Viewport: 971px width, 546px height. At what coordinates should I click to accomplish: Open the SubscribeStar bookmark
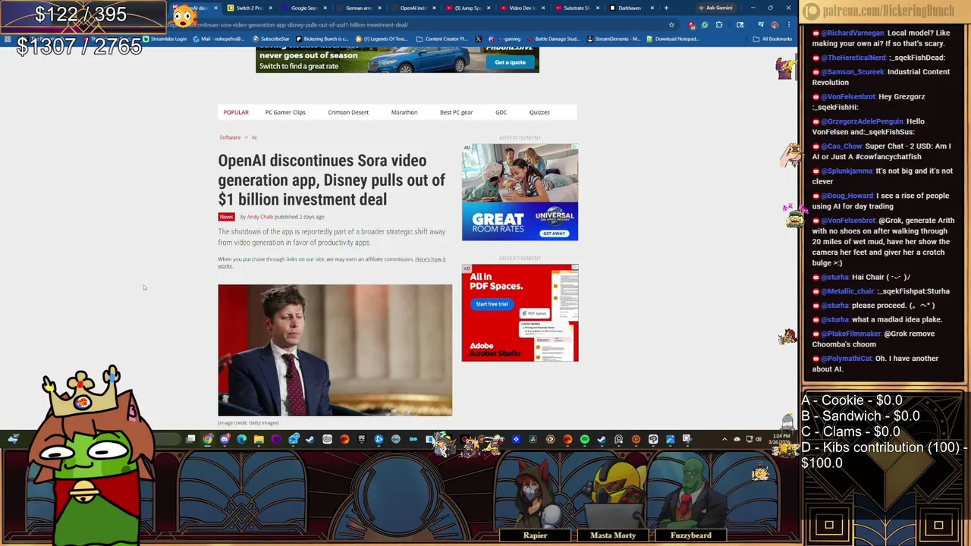[x=271, y=39]
